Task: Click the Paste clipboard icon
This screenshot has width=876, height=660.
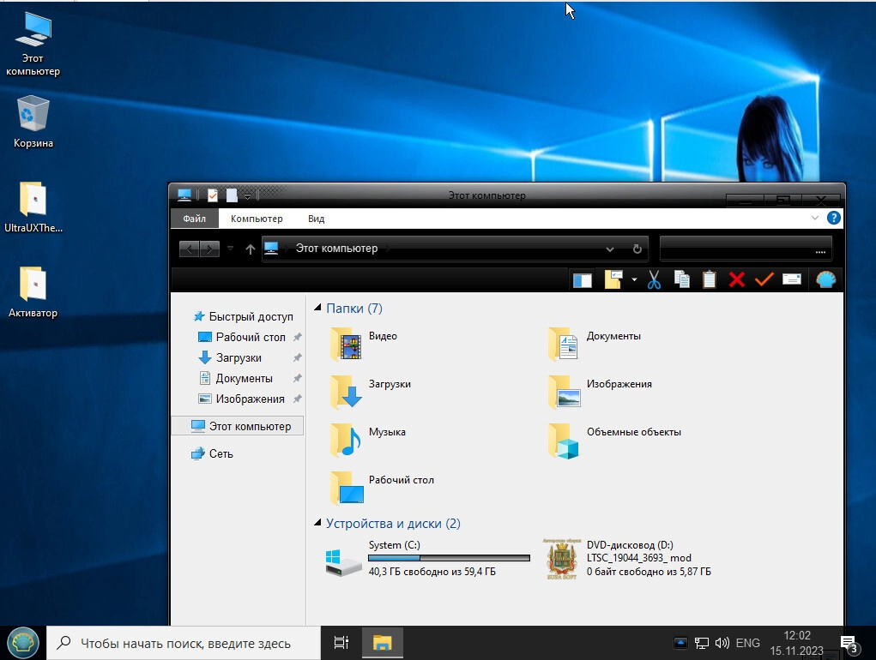Action: point(710,279)
